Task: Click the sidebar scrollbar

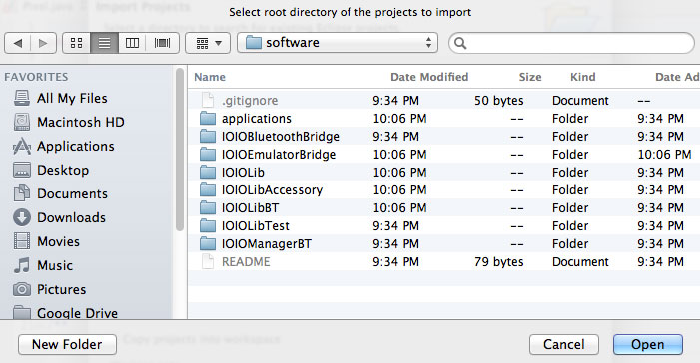Action: (x=180, y=150)
